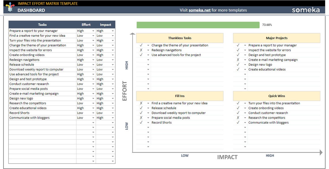
Task: Click the 'Thankless Tasks' quadrant header
Action: pyautogui.click(x=180, y=38)
